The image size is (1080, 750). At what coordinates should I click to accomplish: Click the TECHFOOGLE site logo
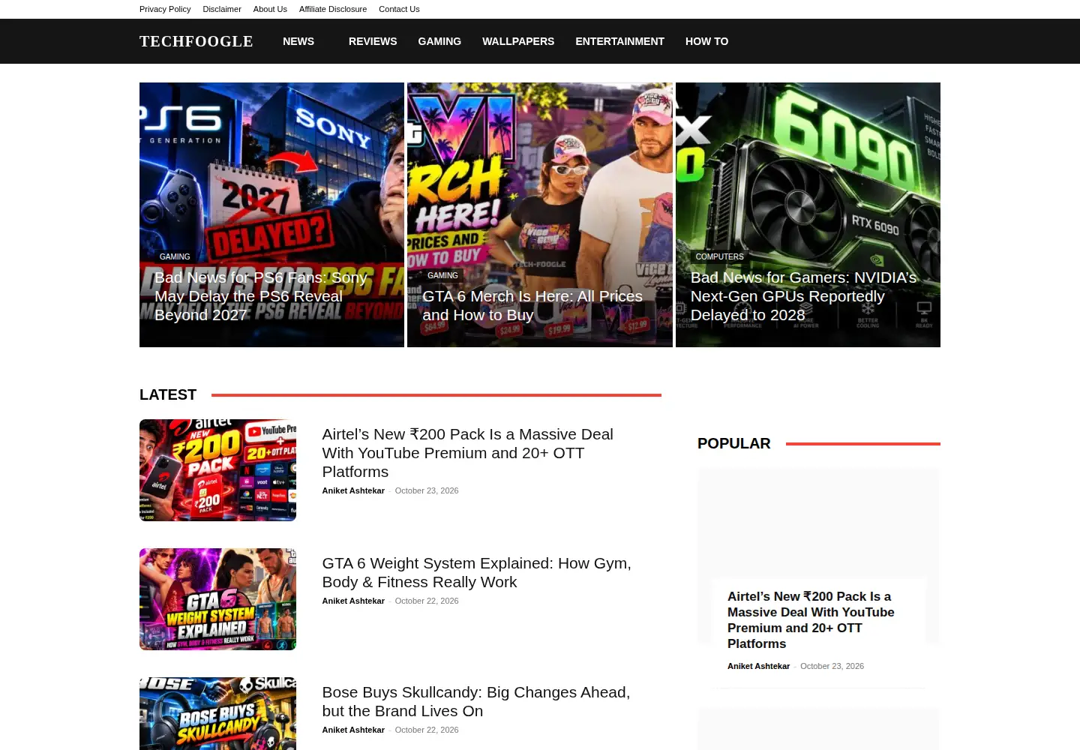point(196,41)
